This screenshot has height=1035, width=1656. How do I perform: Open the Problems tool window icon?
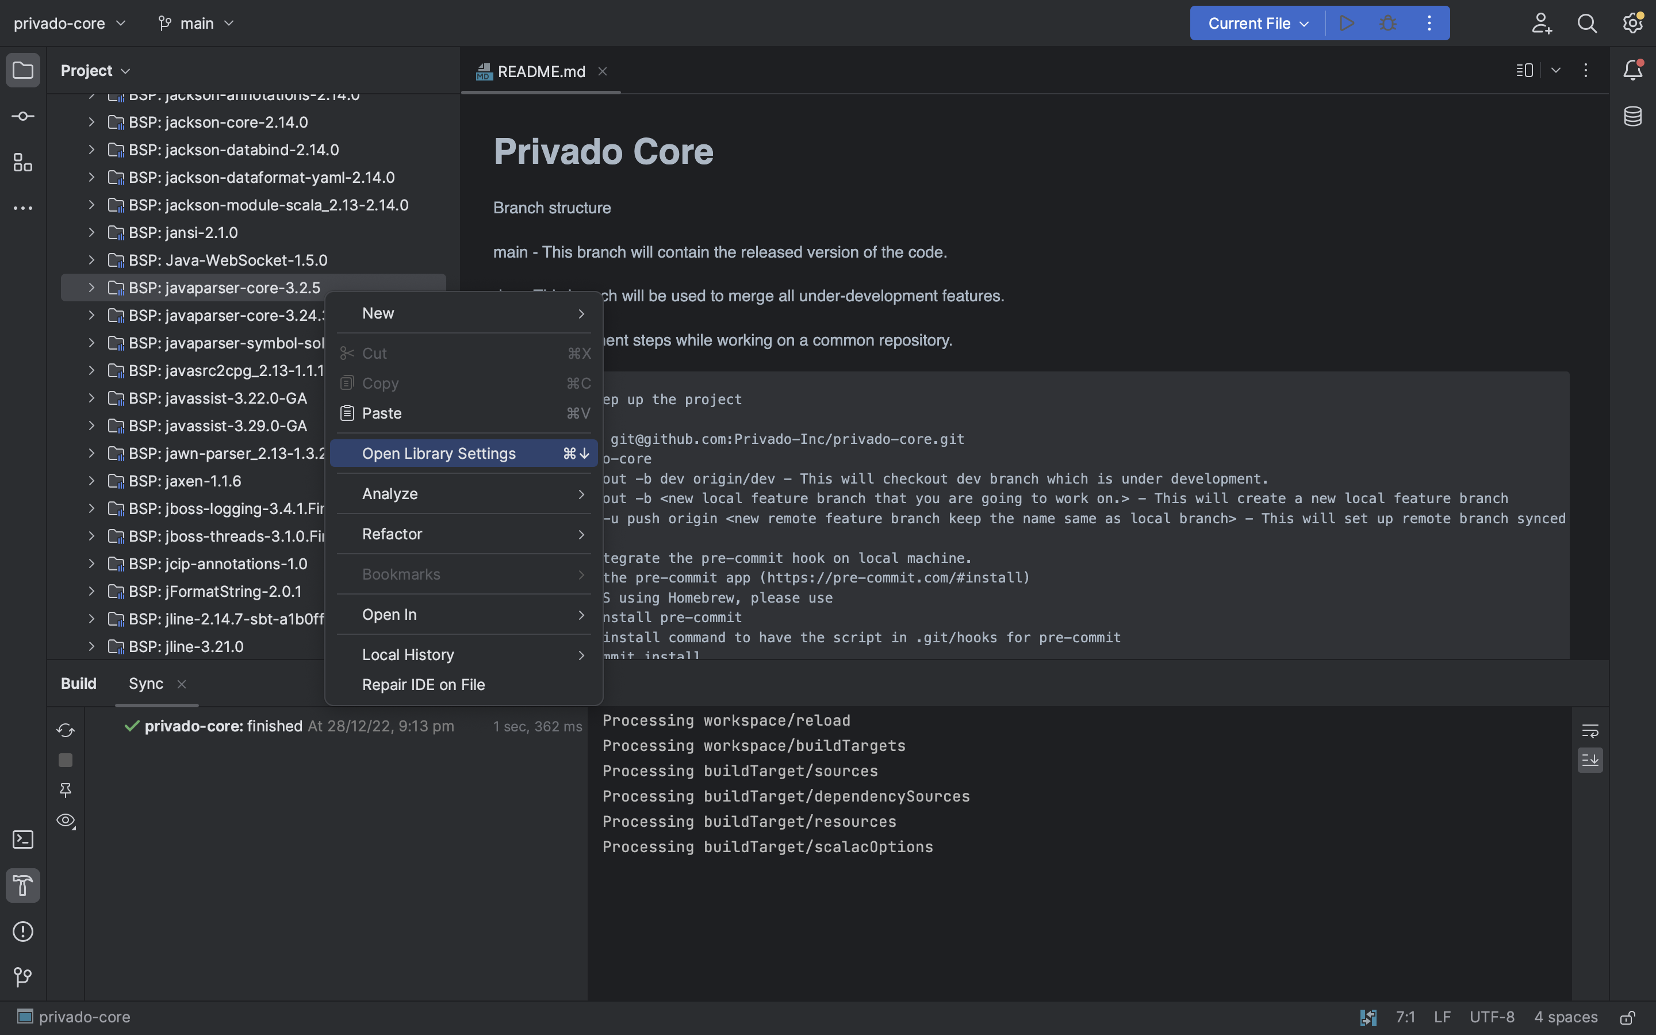click(22, 931)
